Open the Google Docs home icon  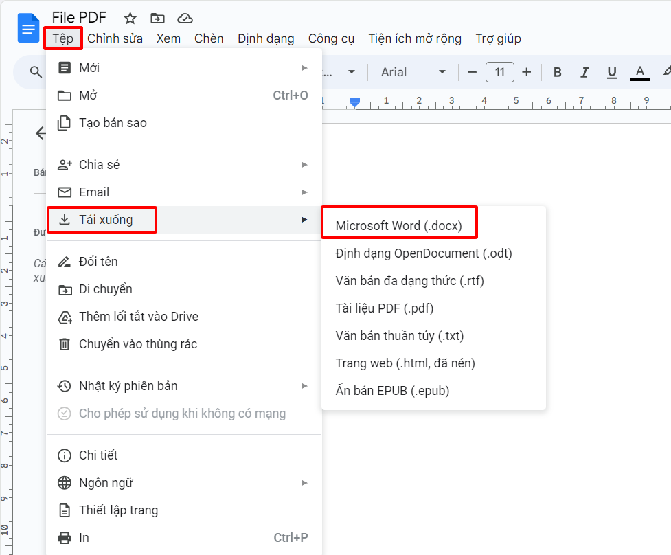click(27, 28)
